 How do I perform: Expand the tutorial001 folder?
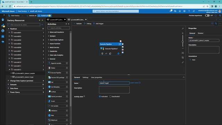click(9, 32)
